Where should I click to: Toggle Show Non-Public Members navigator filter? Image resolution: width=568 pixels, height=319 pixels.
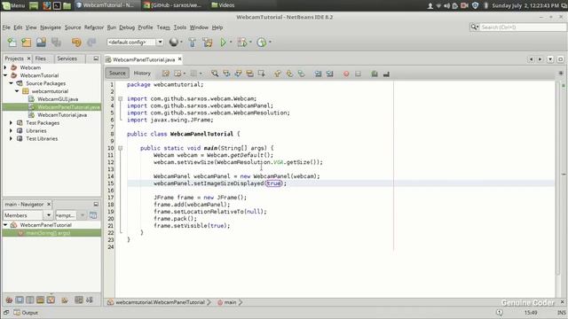click(40, 300)
